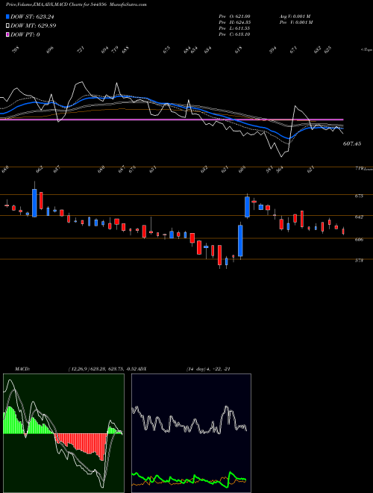Click the magenta DOW PT legend swatch
The width and height of the screenshot is (373, 493).
coord(8,34)
